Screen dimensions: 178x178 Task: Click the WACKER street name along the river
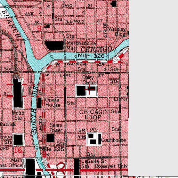tap(76, 64)
